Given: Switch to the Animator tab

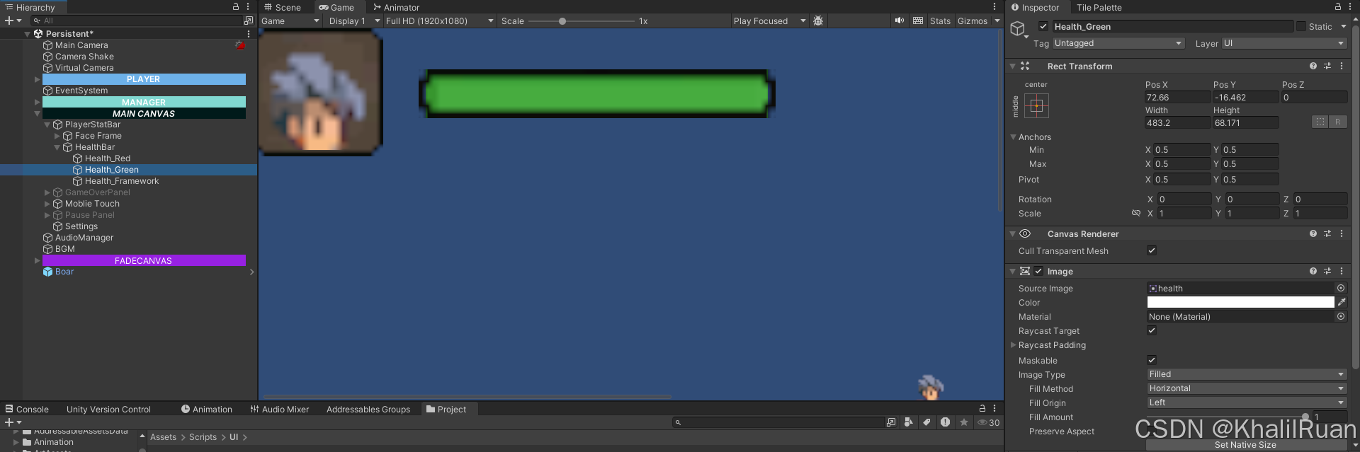Looking at the screenshot, I should (x=397, y=7).
